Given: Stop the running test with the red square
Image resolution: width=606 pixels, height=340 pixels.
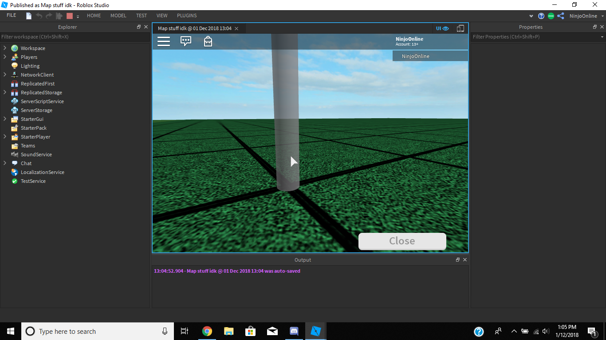Looking at the screenshot, I should [69, 16].
